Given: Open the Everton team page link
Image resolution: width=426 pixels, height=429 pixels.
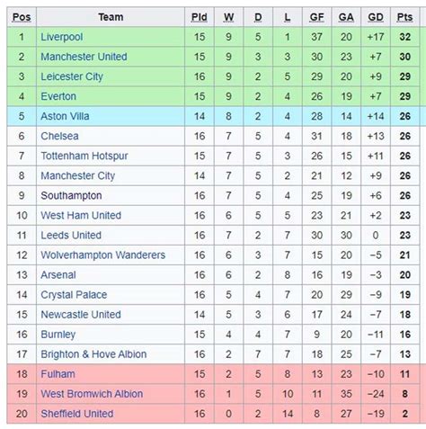Looking at the screenshot, I should click(x=58, y=96).
